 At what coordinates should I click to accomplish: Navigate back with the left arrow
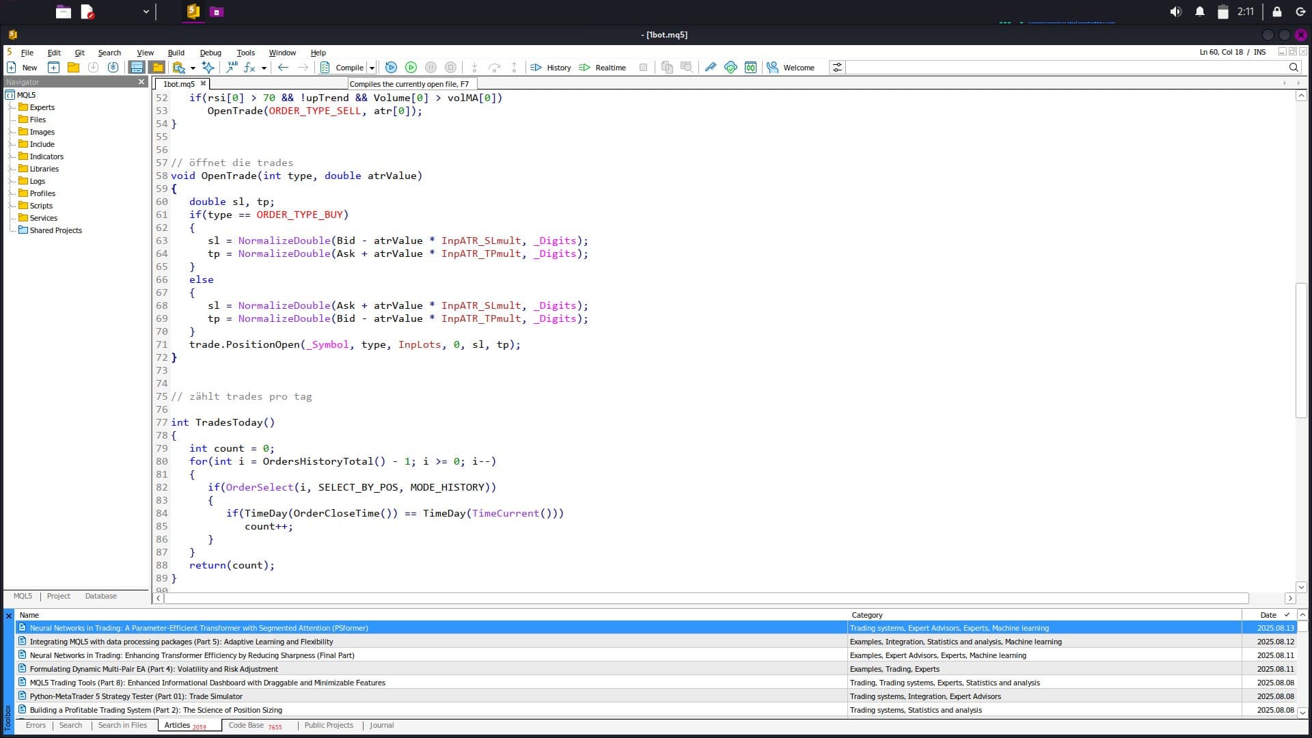click(283, 67)
